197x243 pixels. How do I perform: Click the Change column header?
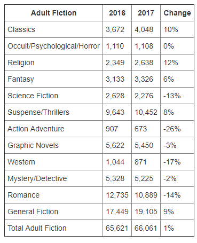[x=177, y=13]
